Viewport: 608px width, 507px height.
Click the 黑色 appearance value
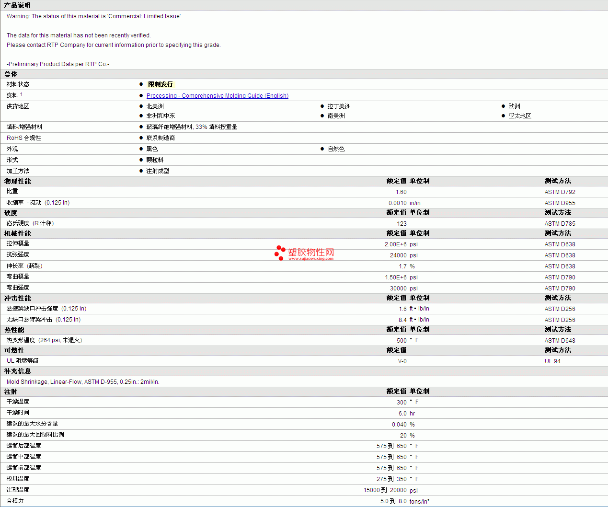152,149
